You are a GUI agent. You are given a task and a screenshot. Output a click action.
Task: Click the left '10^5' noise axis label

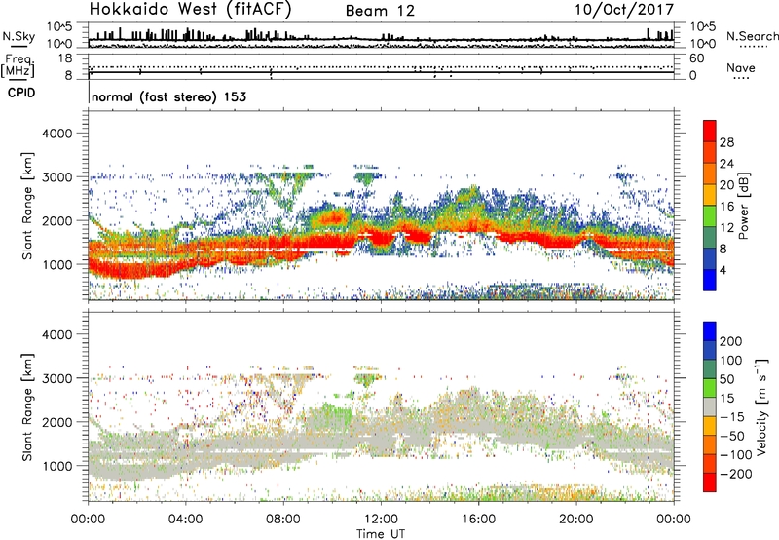[59, 26]
